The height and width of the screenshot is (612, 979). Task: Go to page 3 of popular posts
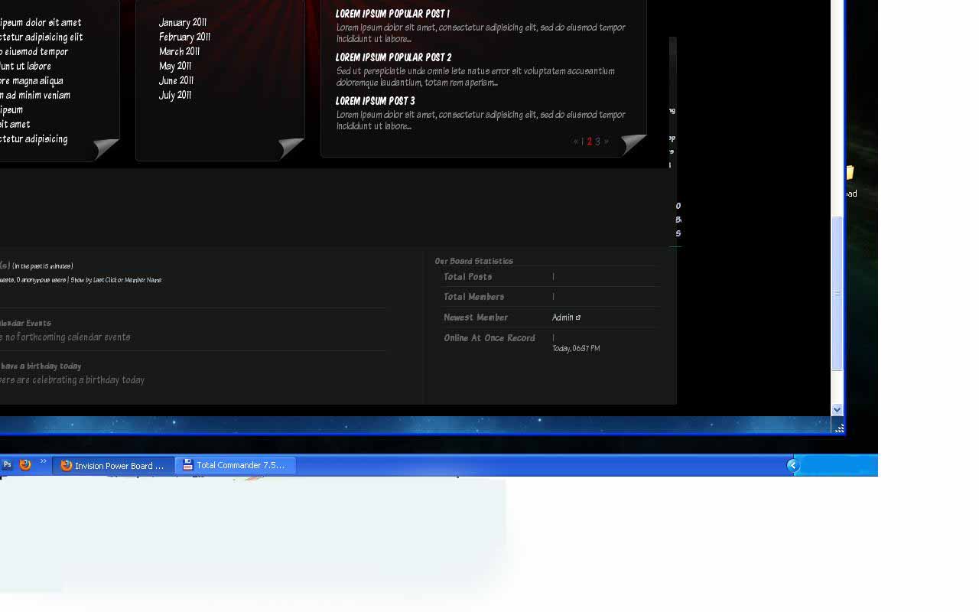(597, 142)
